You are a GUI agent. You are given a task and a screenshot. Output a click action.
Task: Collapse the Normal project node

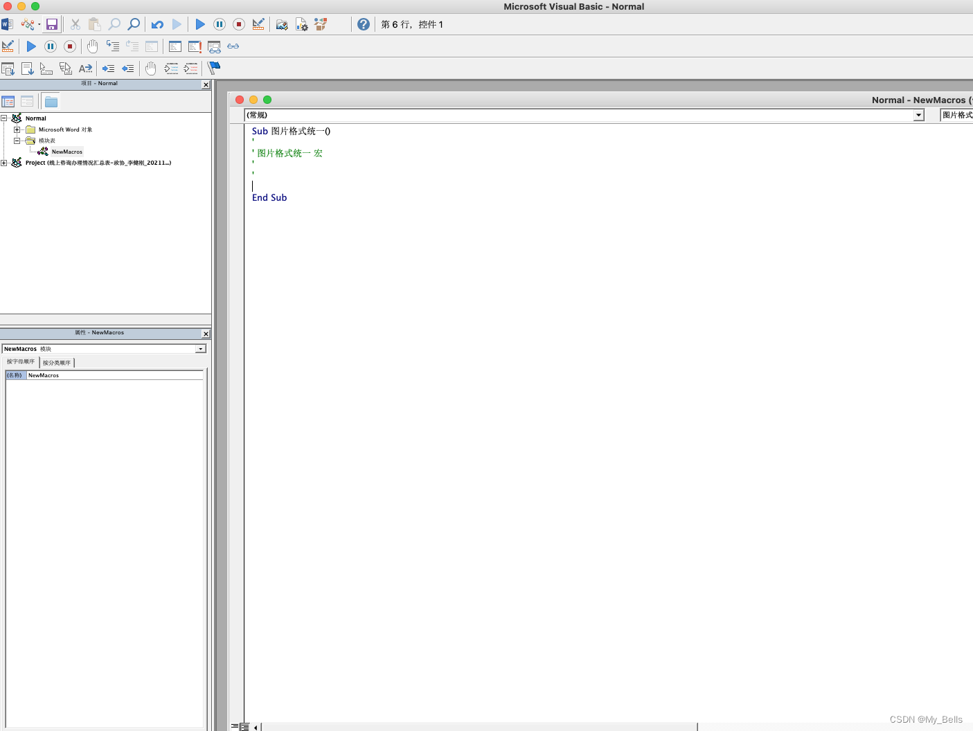[3, 118]
